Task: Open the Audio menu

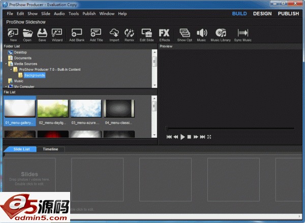Action: [x=59, y=14]
